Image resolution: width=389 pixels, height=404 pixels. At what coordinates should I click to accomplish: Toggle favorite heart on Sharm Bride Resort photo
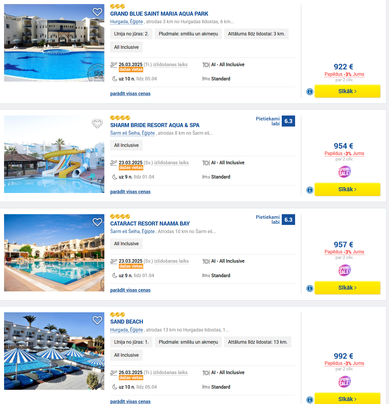pyautogui.click(x=97, y=123)
